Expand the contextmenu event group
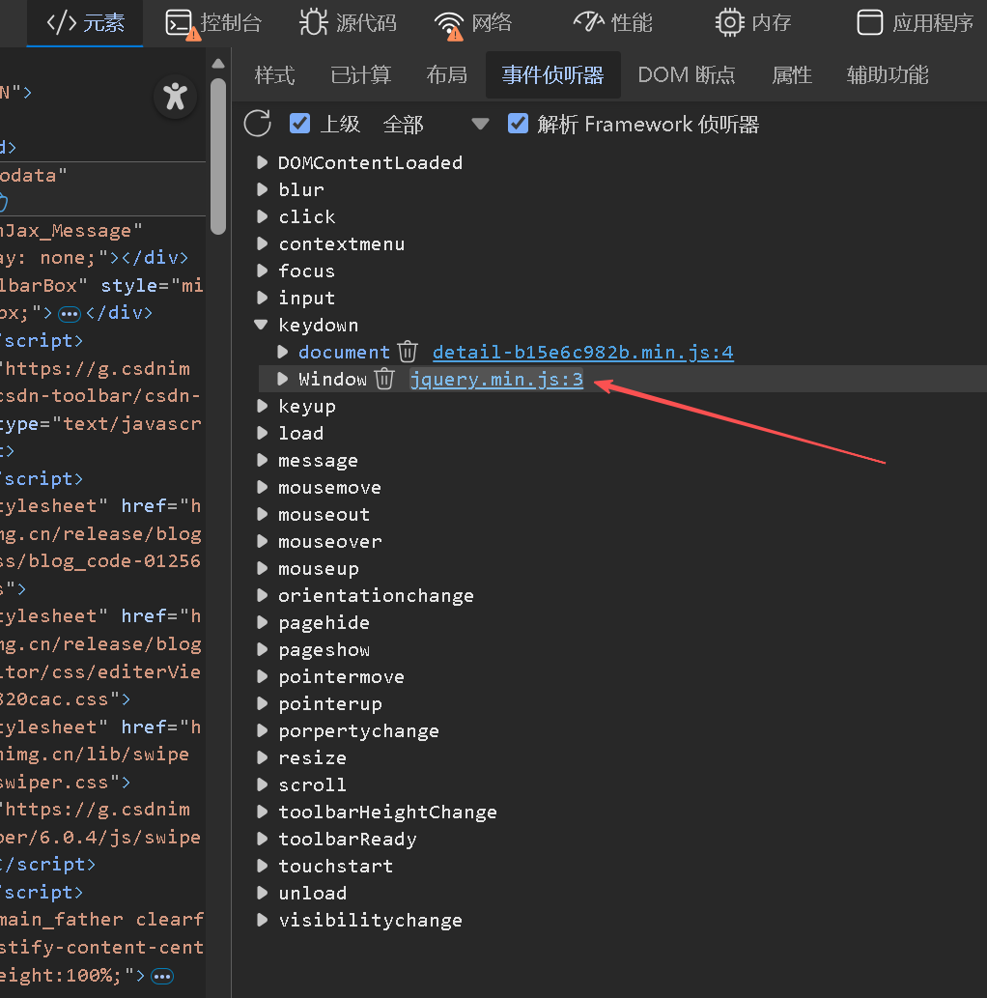The height and width of the screenshot is (998, 987). [x=262, y=243]
